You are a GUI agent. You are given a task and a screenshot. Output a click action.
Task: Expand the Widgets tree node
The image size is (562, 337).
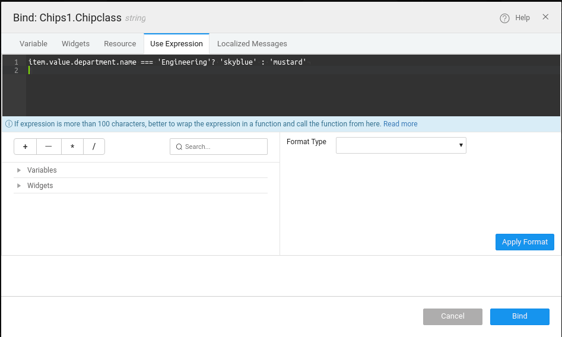point(19,186)
